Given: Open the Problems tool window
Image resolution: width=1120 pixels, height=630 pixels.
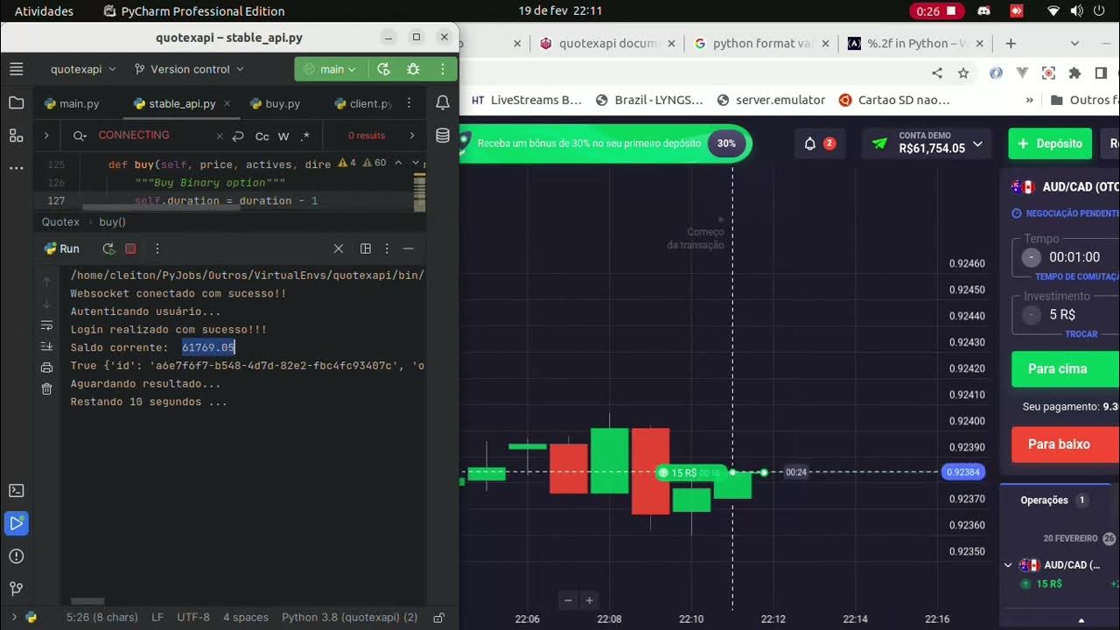Looking at the screenshot, I should (17, 556).
